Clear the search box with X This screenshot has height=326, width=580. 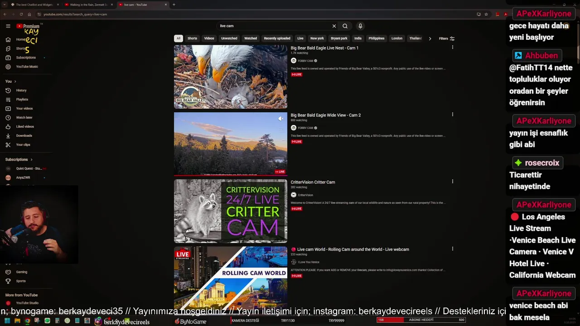point(334,26)
